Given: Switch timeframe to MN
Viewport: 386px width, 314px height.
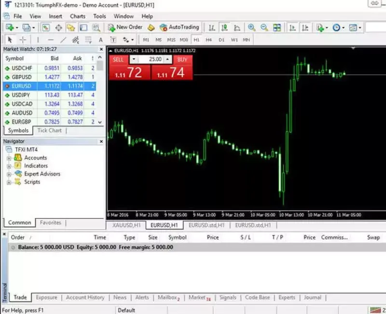Looking at the screenshot, I should [247, 40].
